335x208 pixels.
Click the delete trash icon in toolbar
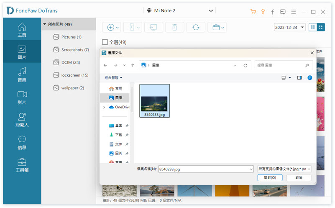pyautogui.click(x=175, y=27)
